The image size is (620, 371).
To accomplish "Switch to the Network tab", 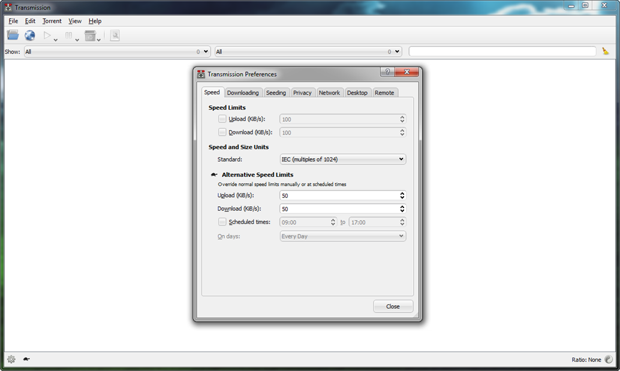I will click(329, 92).
